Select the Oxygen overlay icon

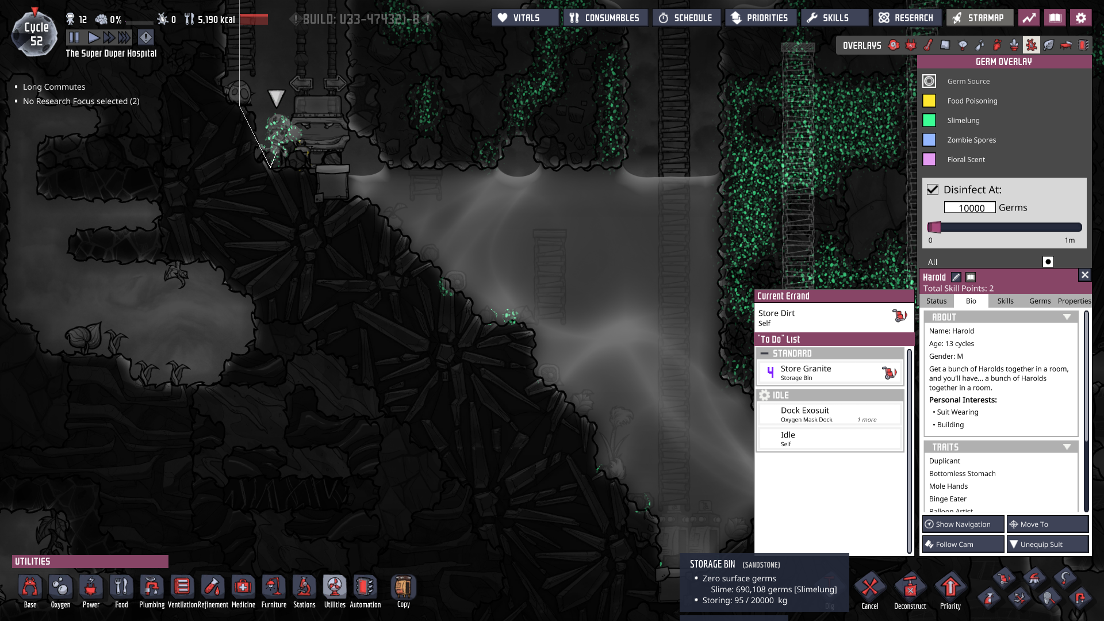(894, 45)
